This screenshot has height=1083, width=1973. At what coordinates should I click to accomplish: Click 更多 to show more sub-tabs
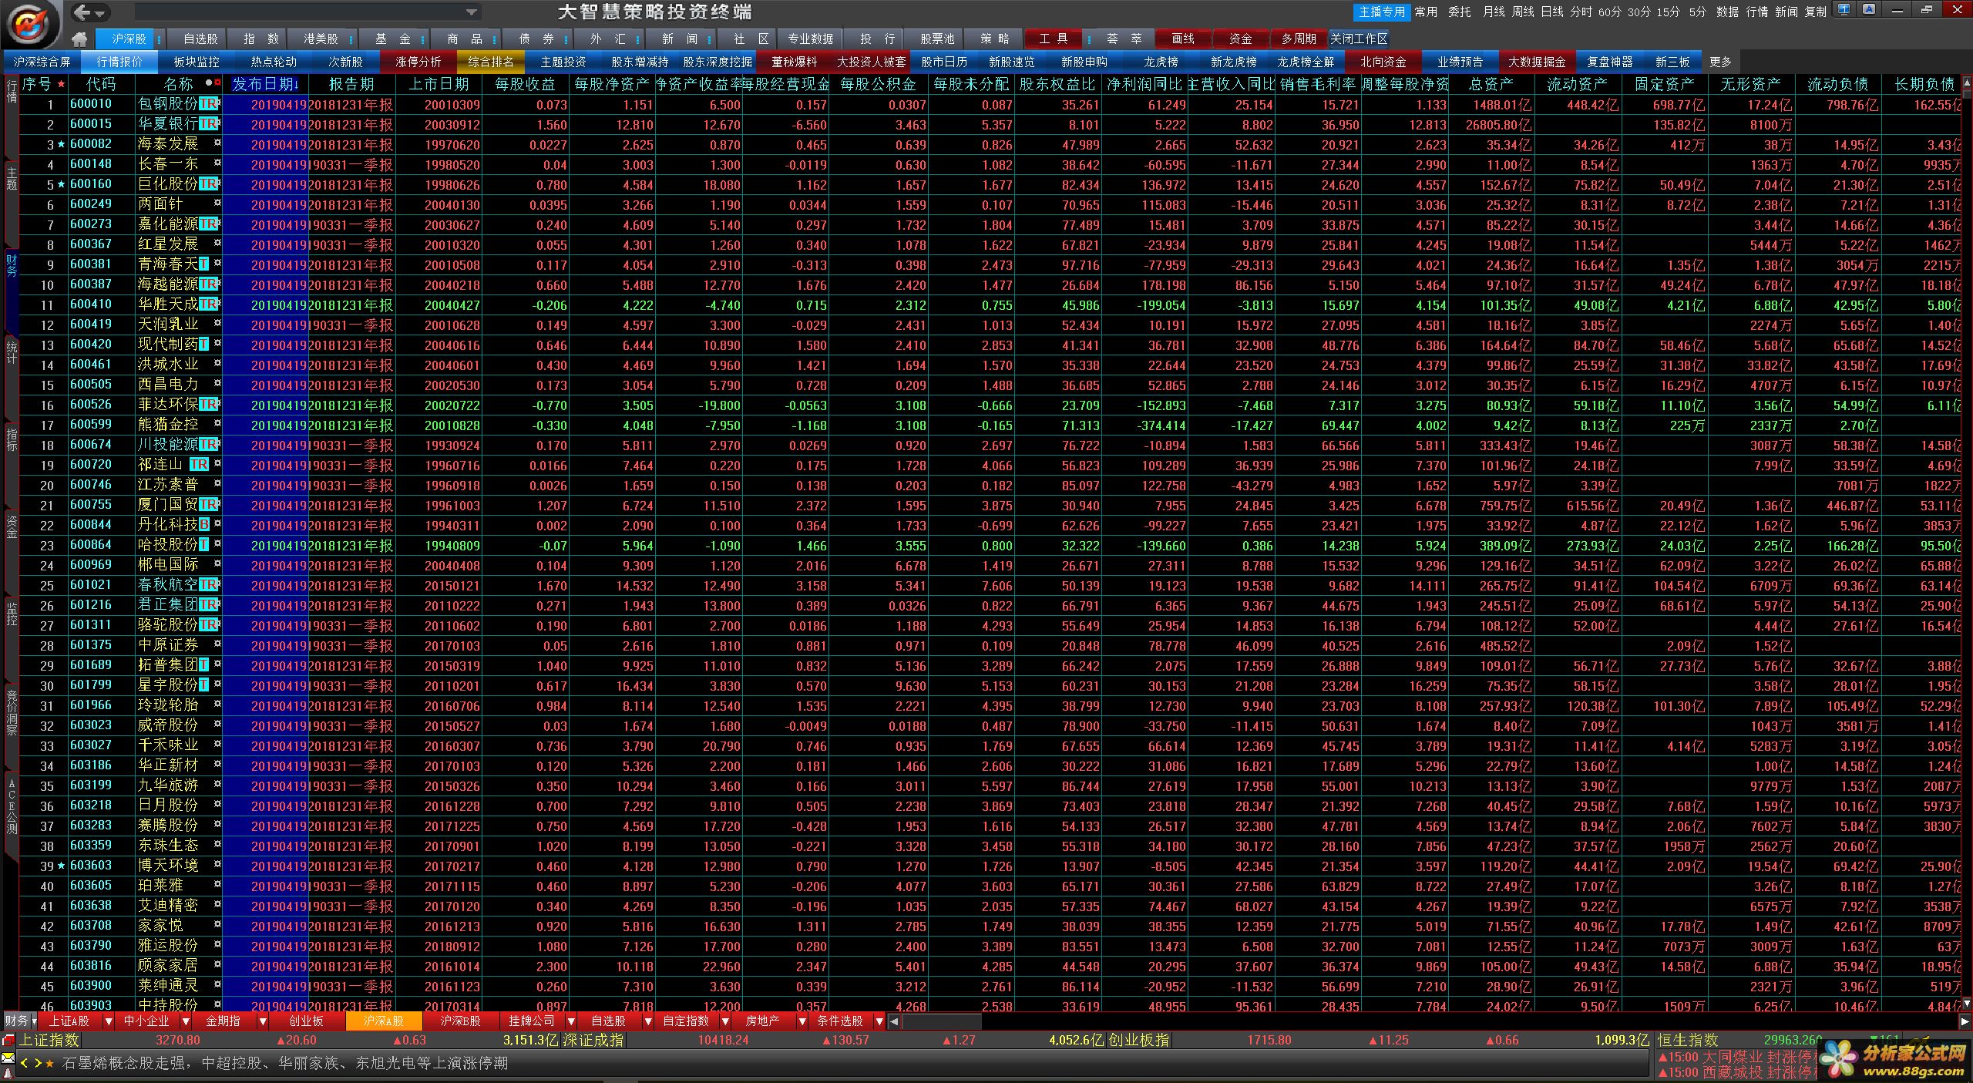[1720, 62]
